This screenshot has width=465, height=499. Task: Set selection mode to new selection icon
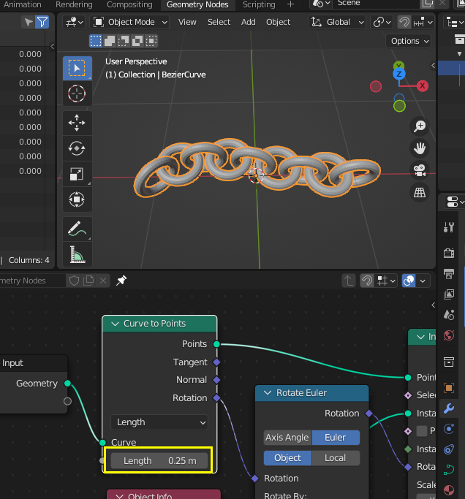[x=96, y=41]
